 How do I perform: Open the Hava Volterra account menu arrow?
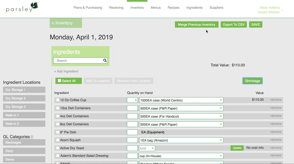282,10
